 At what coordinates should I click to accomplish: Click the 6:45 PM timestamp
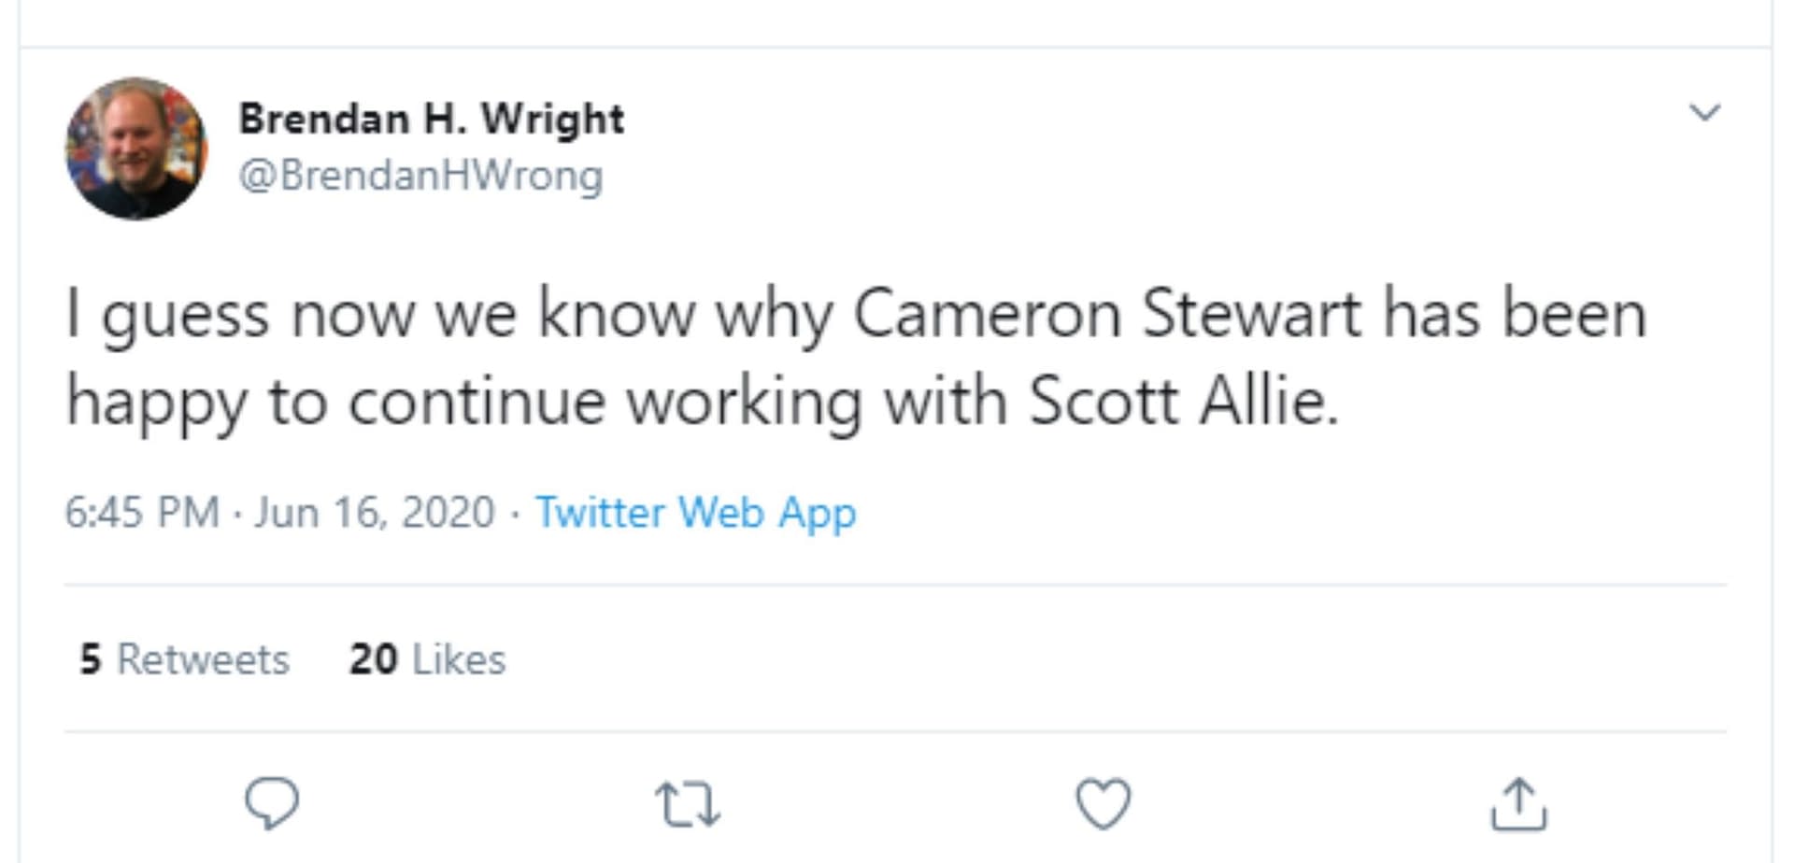pos(141,512)
